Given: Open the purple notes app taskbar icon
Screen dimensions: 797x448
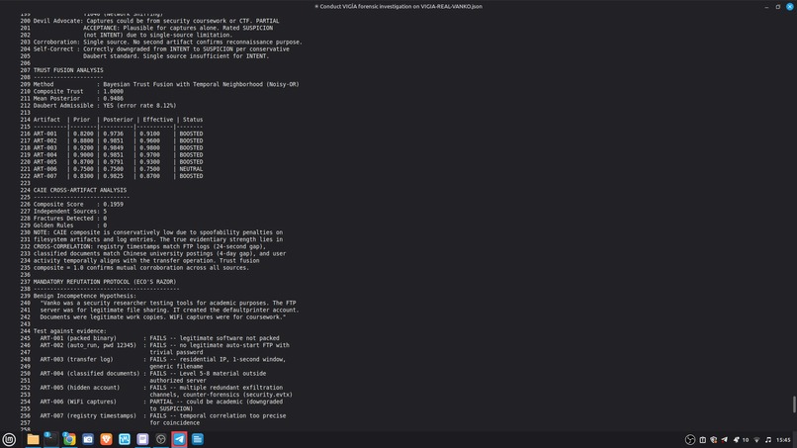Looking at the screenshot, I should (x=142, y=439).
